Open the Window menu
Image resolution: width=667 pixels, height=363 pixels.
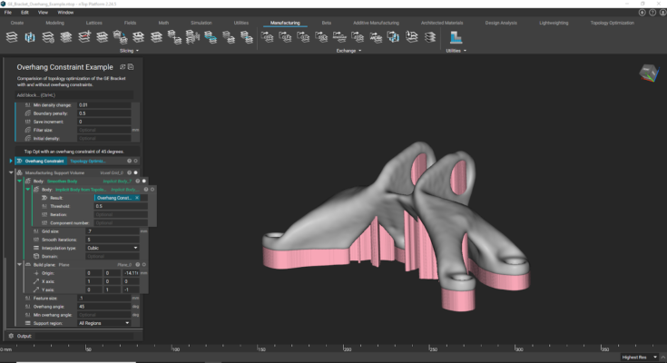click(x=65, y=13)
